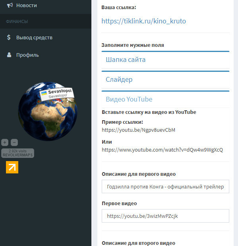Click the ФИНАНСЫ section header

tap(17, 21)
